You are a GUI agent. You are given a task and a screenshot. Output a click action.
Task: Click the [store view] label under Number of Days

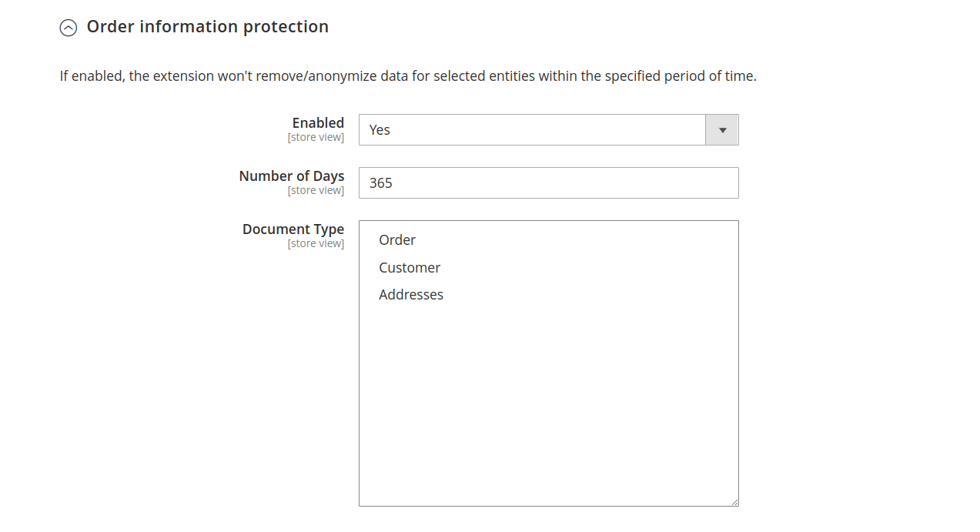[316, 190]
